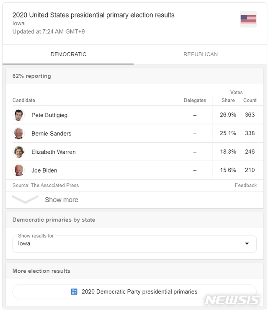Click Bernie Sanders' profile photo
Viewport: 268px width, 312px height.
(19, 134)
